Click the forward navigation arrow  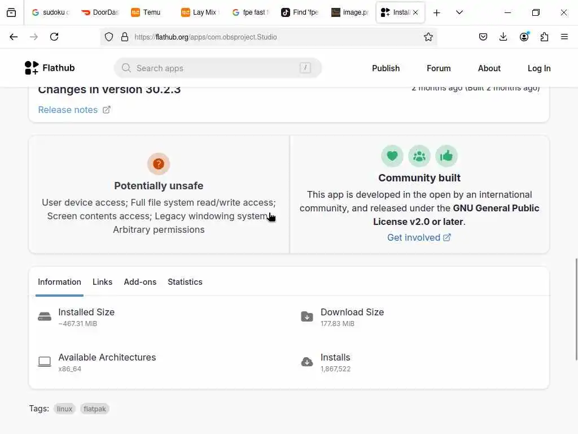(34, 37)
